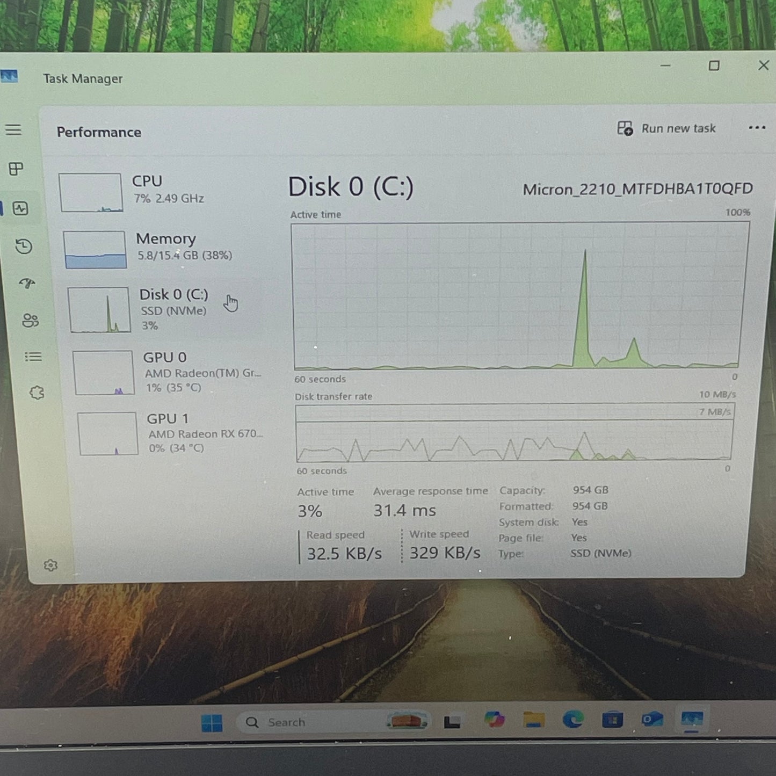Click the Disk transfer rate graph
Screen dimensions: 776x776
pyautogui.click(x=514, y=433)
